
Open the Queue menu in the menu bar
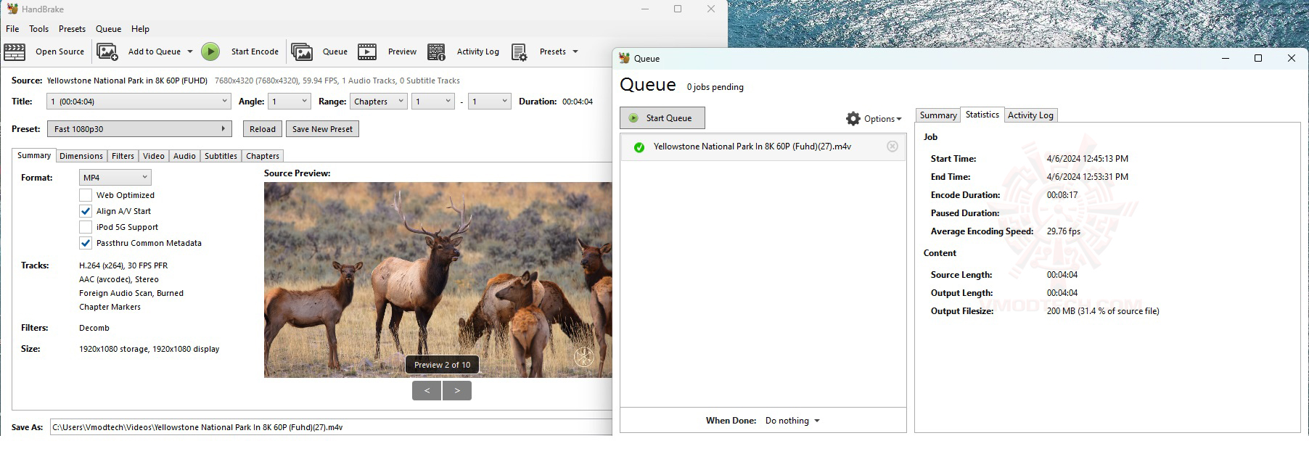click(108, 29)
